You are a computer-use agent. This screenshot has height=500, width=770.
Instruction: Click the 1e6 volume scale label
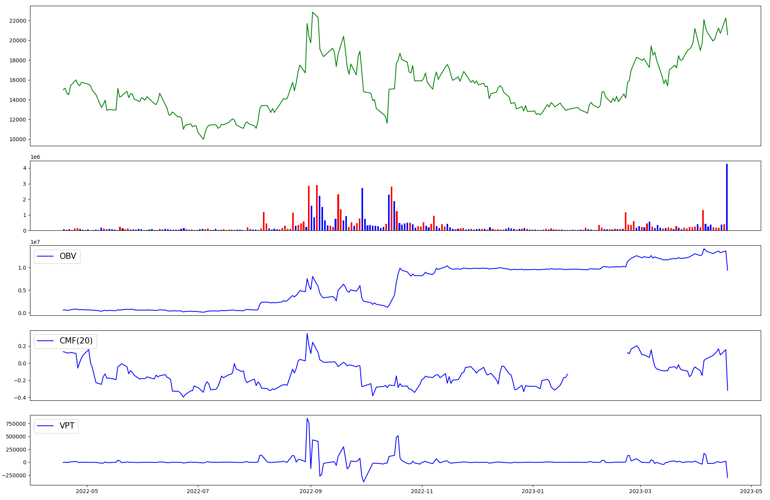[35, 157]
